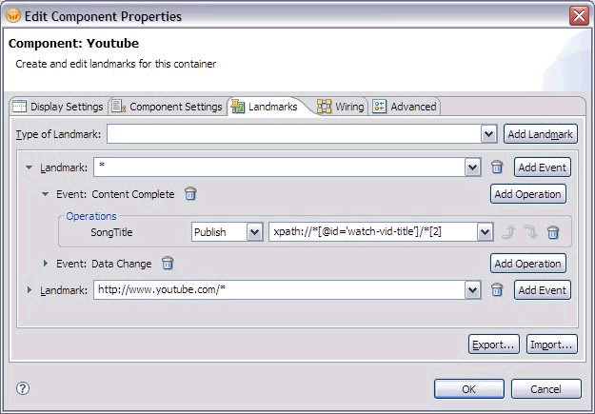Delete the Content Complete event via trash icon
The width and height of the screenshot is (595, 414).
(x=190, y=194)
